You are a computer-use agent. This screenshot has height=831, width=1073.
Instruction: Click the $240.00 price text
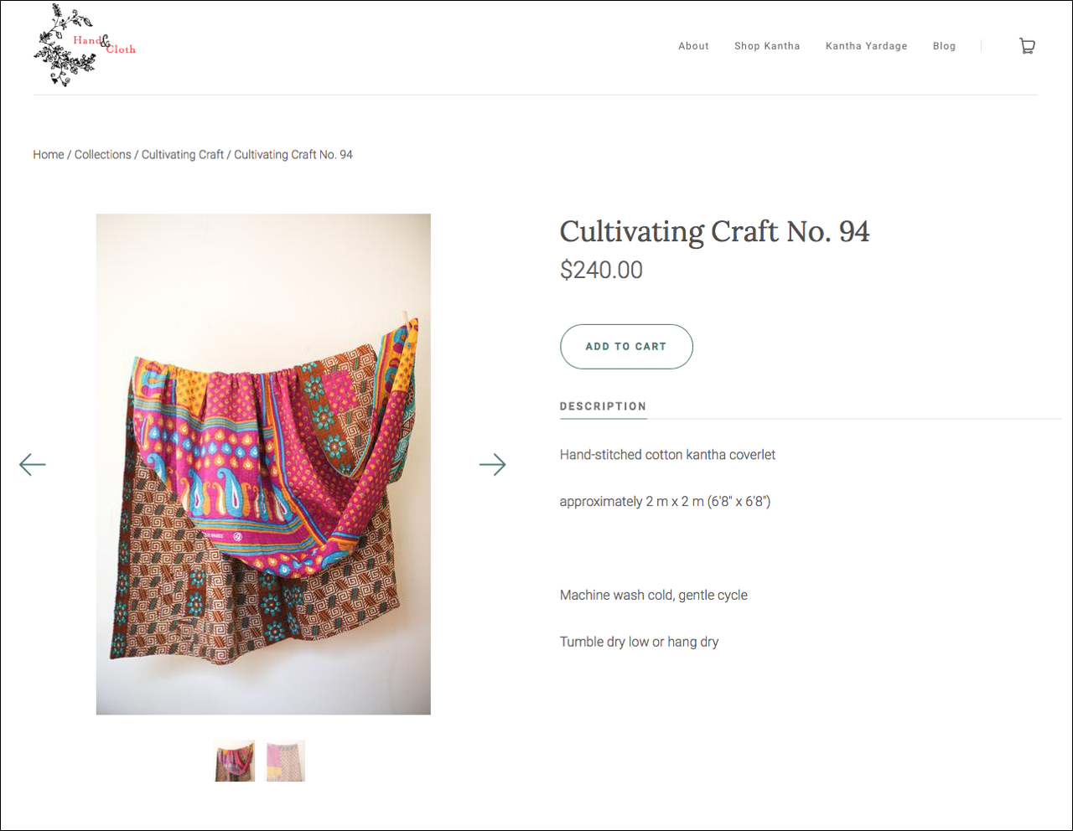[x=601, y=270]
